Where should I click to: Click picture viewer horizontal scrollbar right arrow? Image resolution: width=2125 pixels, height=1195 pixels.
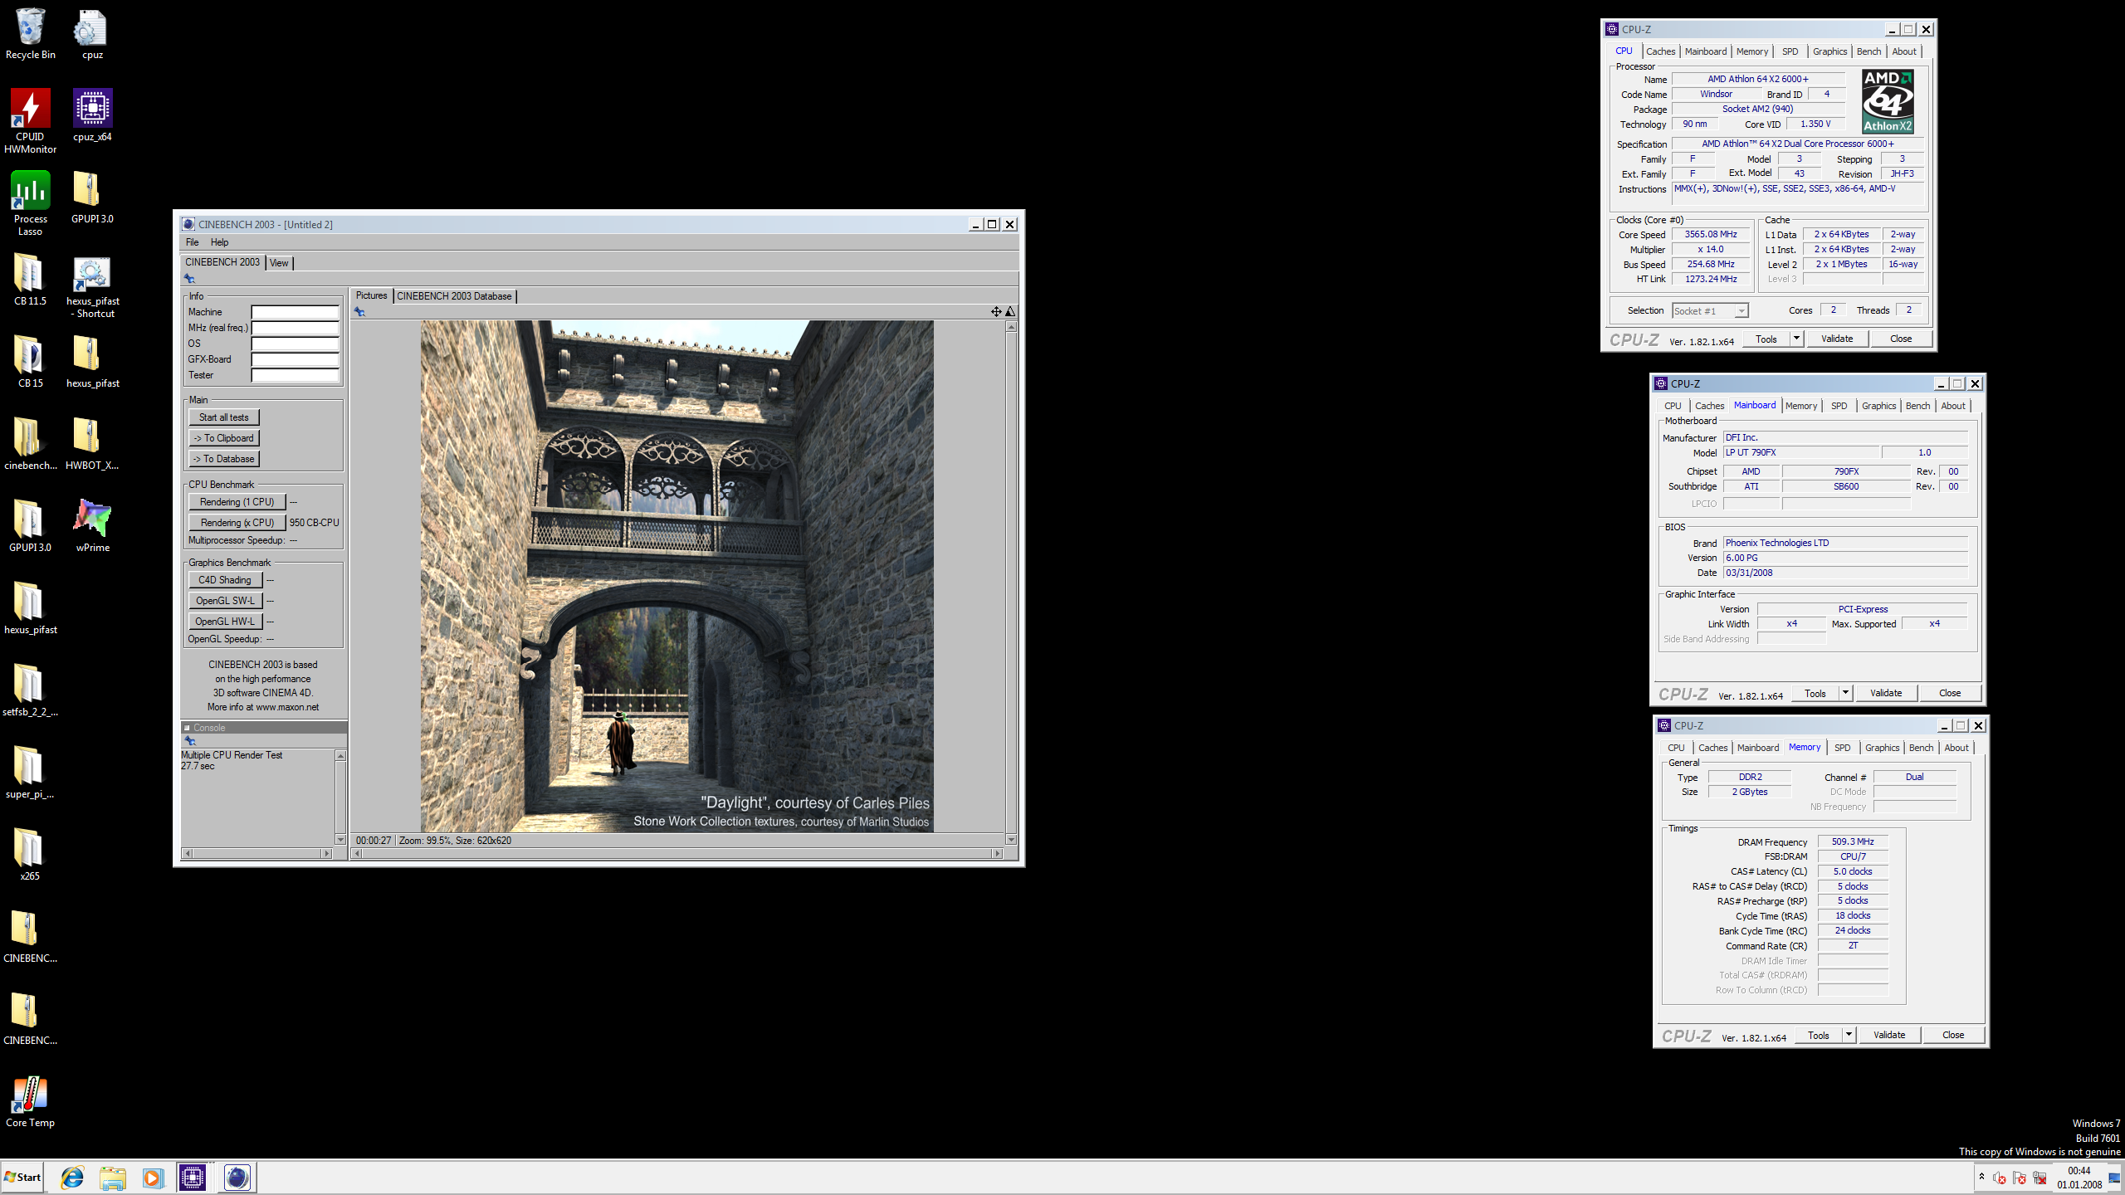tap(998, 853)
